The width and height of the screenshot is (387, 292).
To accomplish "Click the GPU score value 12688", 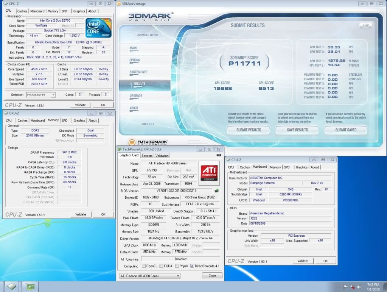I will pos(222,89).
